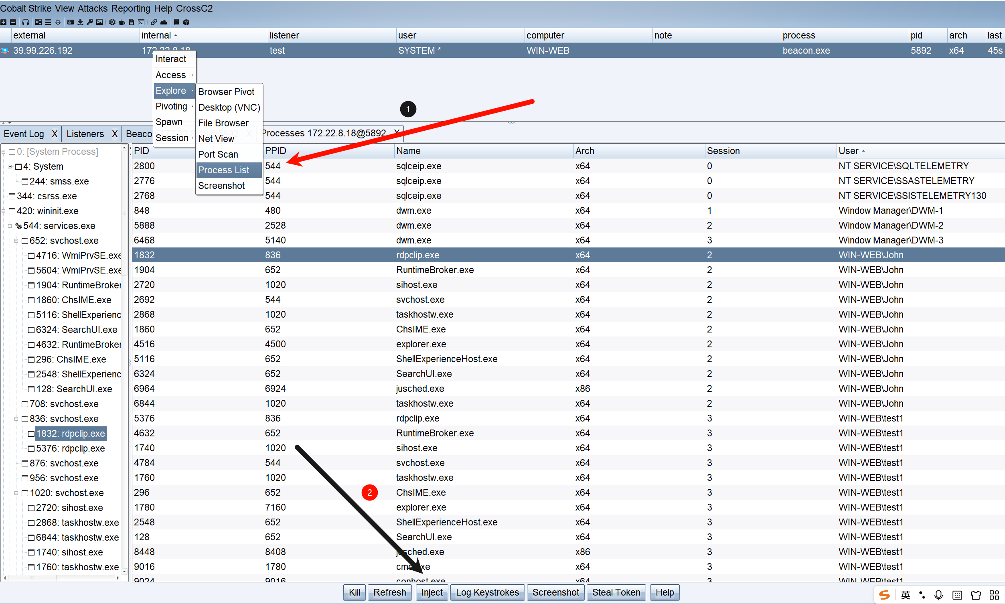The width and height of the screenshot is (1005, 604).
Task: Select the 5376: rdpclip.exe tree item
Action: 70,448
